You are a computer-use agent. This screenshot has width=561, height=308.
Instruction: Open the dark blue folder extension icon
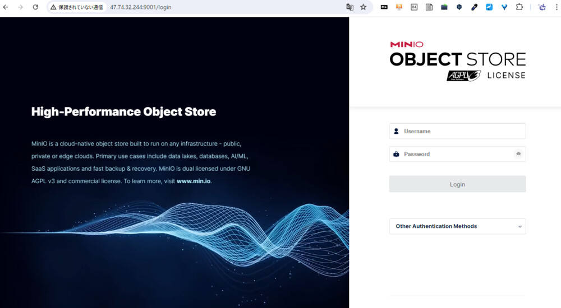click(x=444, y=7)
